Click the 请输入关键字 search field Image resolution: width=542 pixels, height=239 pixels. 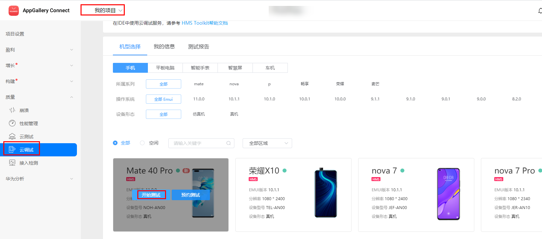(198, 143)
